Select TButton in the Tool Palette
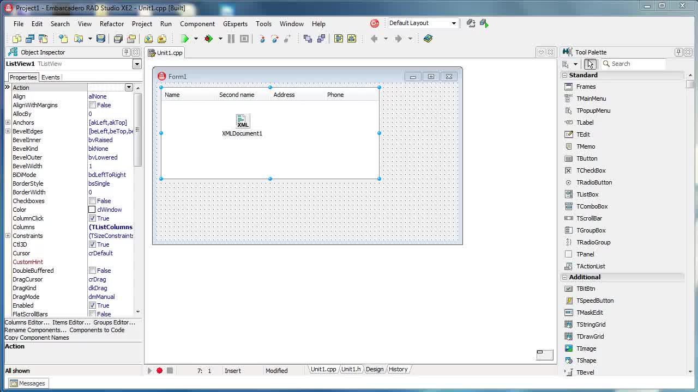 pos(587,158)
